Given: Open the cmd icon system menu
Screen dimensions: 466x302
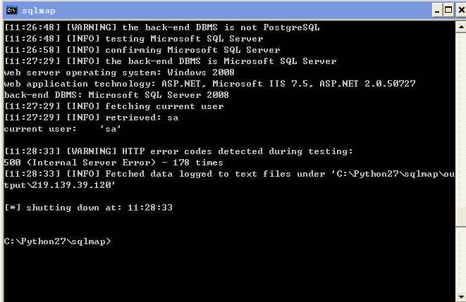Looking at the screenshot, I should tap(12, 11).
